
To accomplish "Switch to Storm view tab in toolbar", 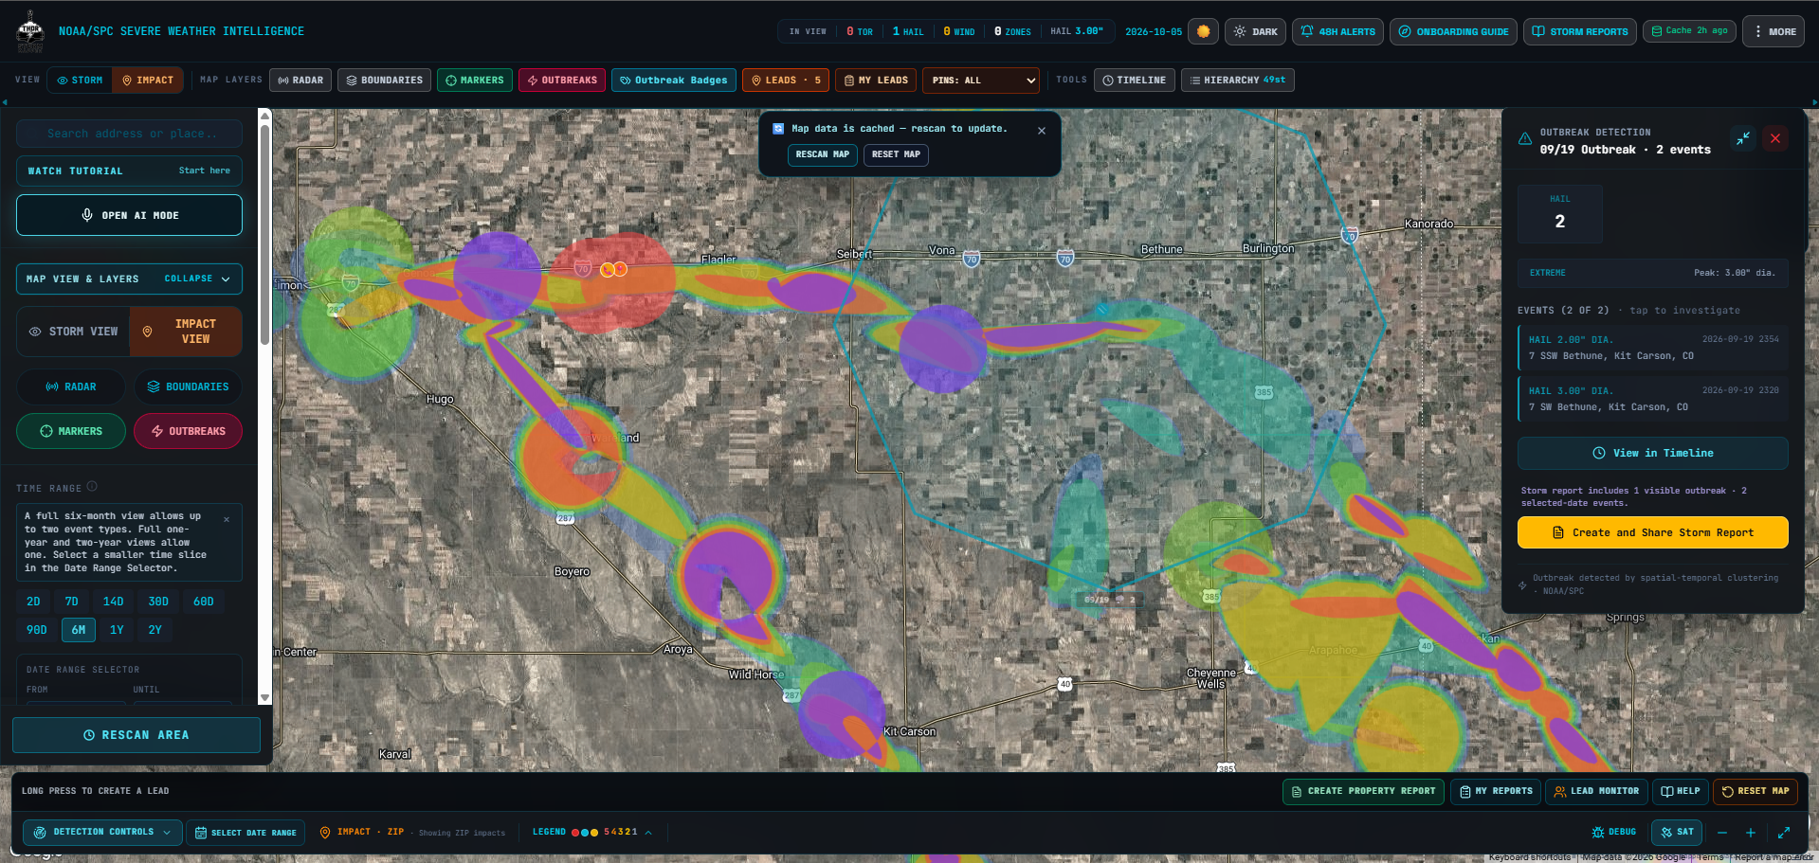I will (80, 81).
